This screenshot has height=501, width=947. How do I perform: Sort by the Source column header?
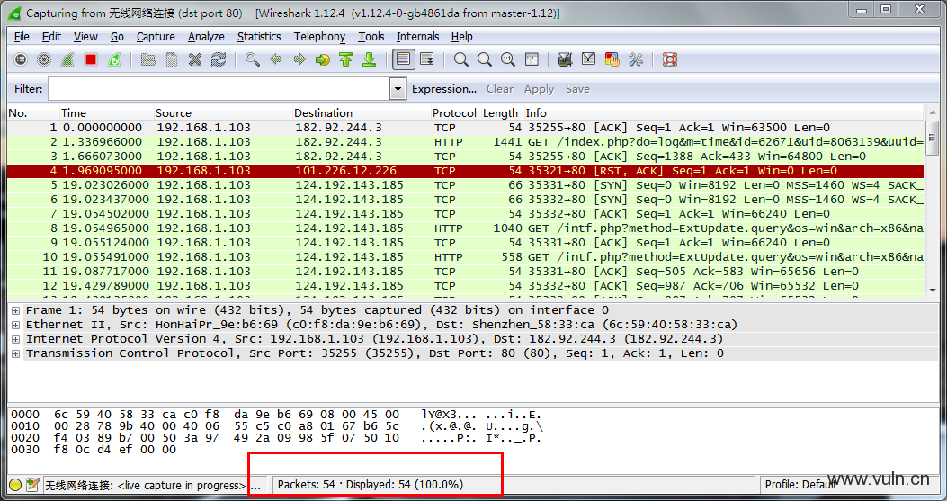tap(223, 113)
